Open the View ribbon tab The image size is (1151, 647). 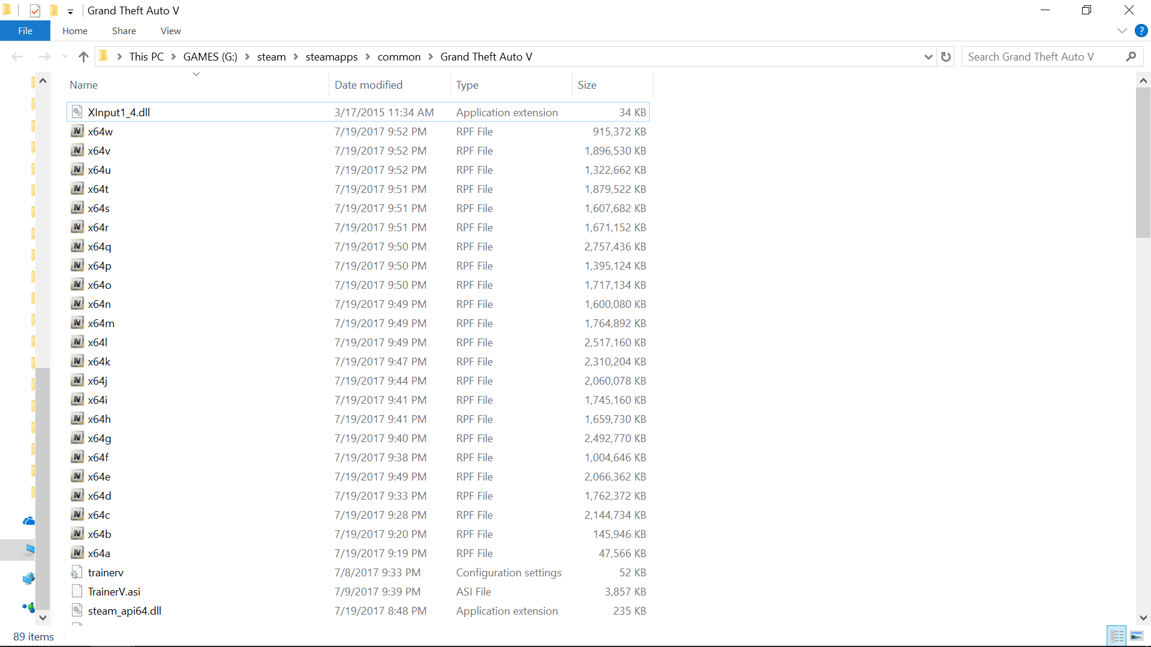tap(170, 31)
